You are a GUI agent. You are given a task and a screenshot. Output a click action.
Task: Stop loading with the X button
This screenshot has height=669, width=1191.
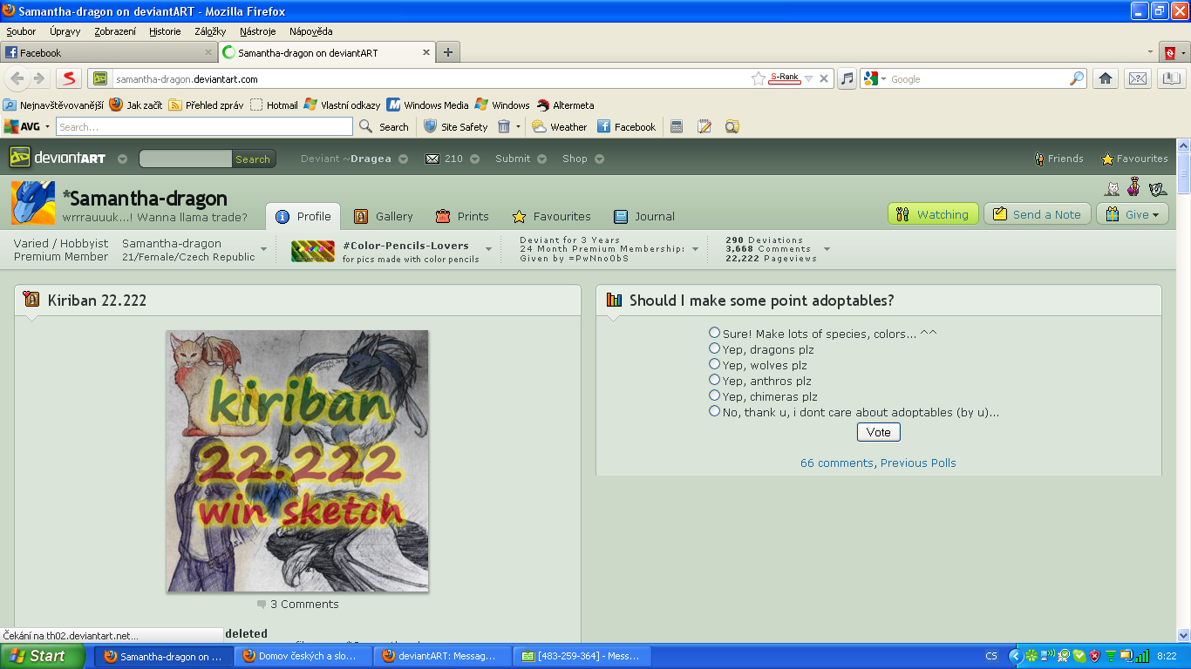coord(825,78)
